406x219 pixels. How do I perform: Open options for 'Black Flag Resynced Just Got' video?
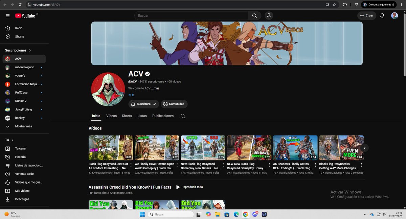click(x=131, y=165)
